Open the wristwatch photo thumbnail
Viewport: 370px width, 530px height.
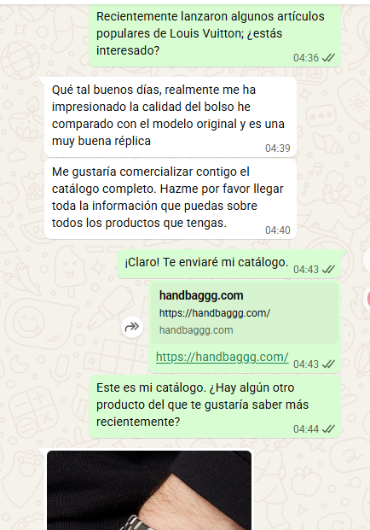149,490
